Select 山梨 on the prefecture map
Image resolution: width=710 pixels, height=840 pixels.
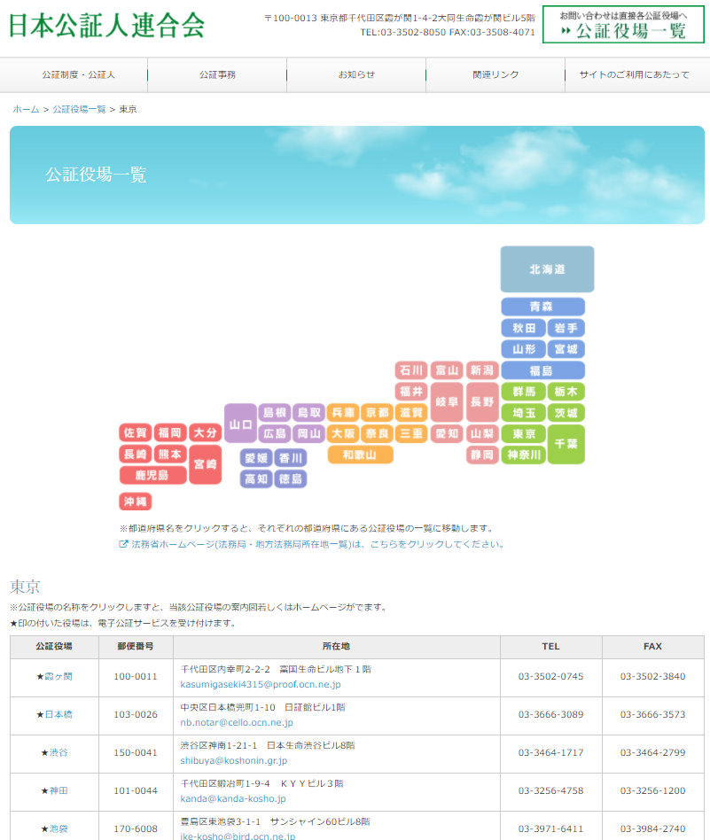pos(482,434)
